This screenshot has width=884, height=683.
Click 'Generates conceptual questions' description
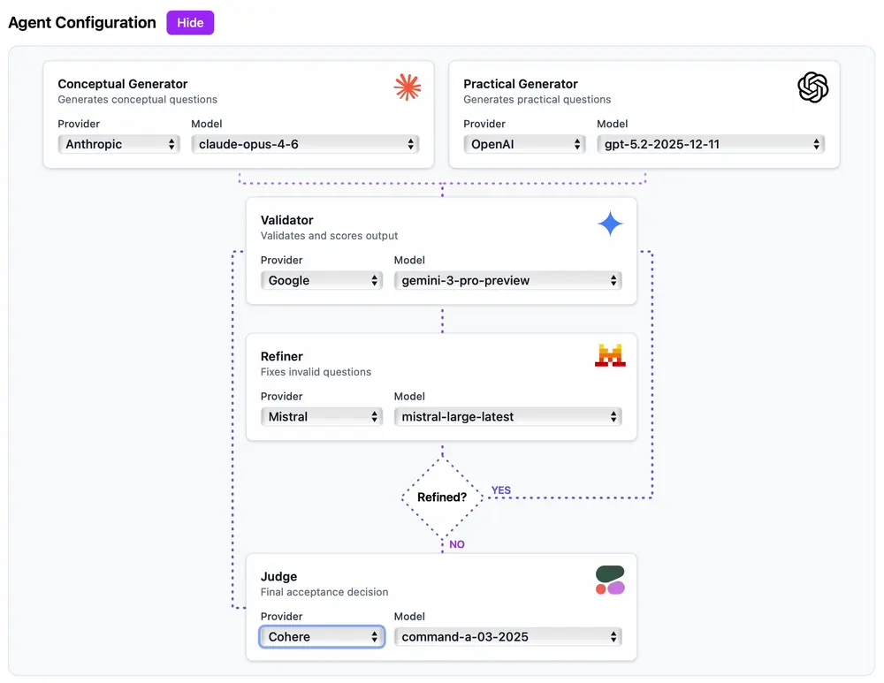137,100
